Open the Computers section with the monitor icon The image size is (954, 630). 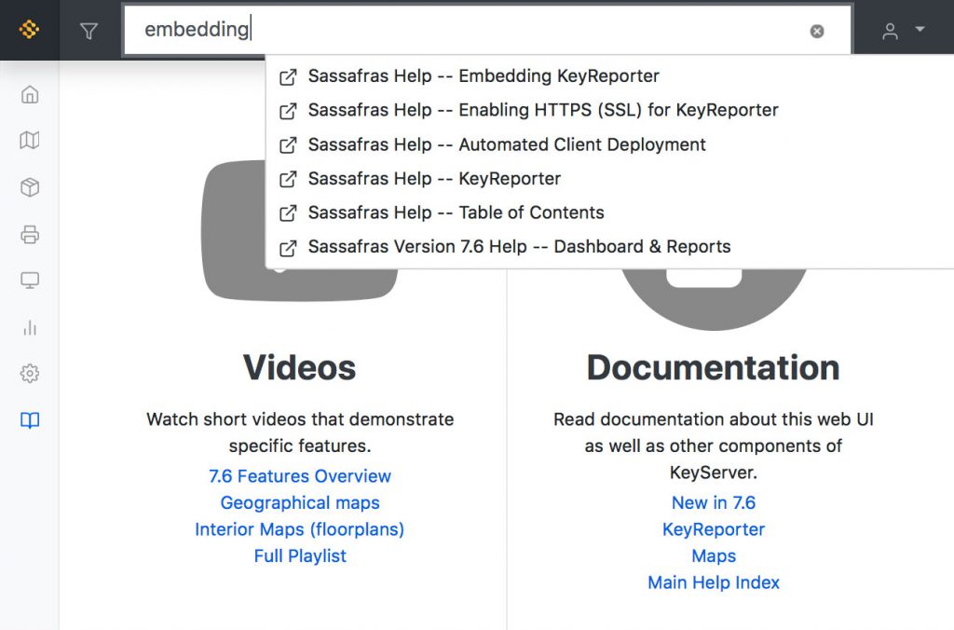[29, 281]
